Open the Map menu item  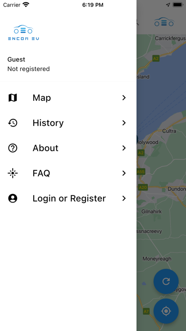(68, 98)
